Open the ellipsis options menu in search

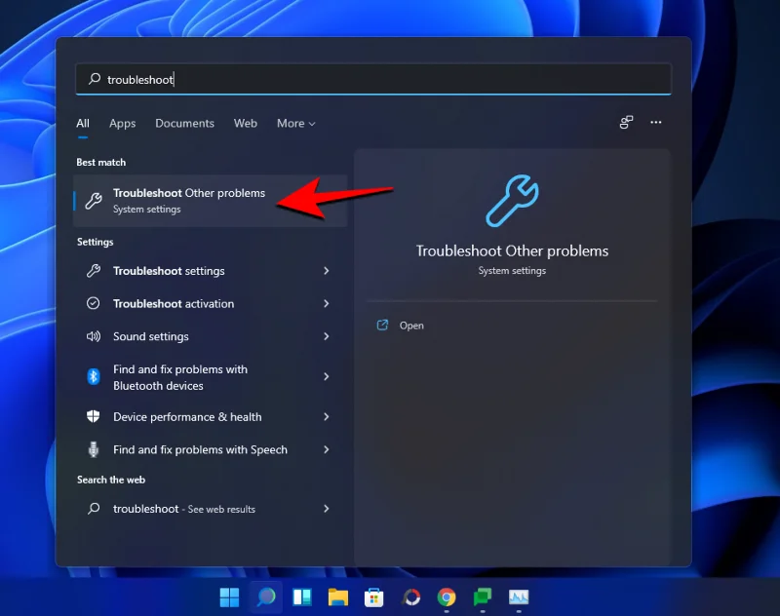(655, 123)
